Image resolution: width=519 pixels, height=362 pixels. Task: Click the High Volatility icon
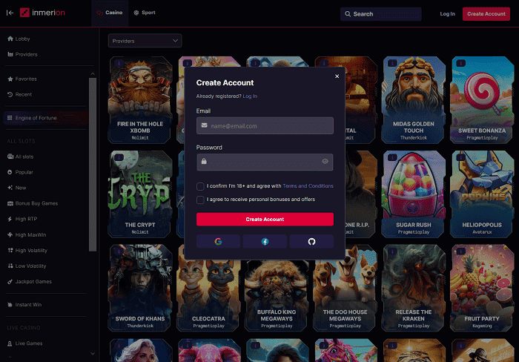[x=10, y=251]
